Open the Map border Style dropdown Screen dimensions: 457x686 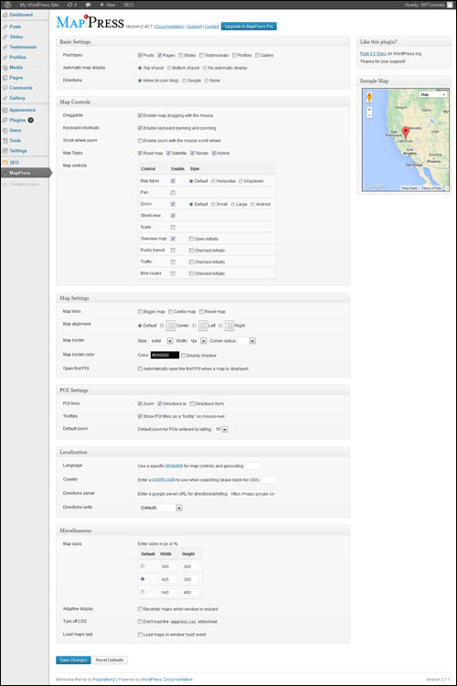[x=162, y=341]
